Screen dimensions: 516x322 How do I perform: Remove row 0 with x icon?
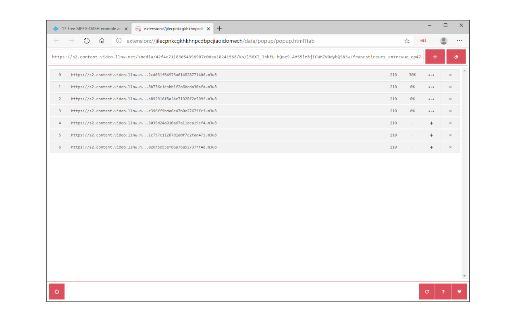[x=450, y=75]
